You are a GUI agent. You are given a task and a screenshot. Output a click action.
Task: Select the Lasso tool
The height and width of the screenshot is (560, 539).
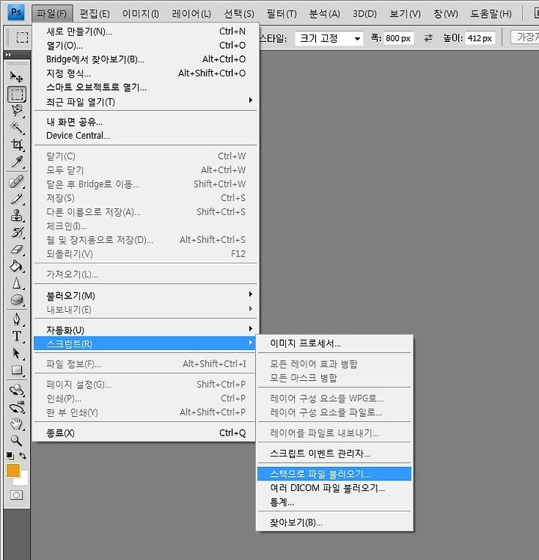click(x=16, y=111)
